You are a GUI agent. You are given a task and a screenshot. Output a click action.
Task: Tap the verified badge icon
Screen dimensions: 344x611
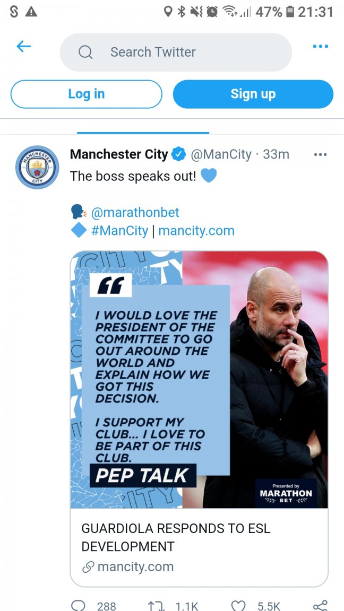coord(179,154)
